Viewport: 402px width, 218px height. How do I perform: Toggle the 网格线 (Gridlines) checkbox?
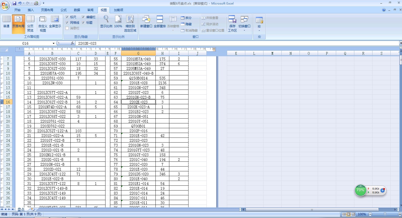tap(67, 23)
